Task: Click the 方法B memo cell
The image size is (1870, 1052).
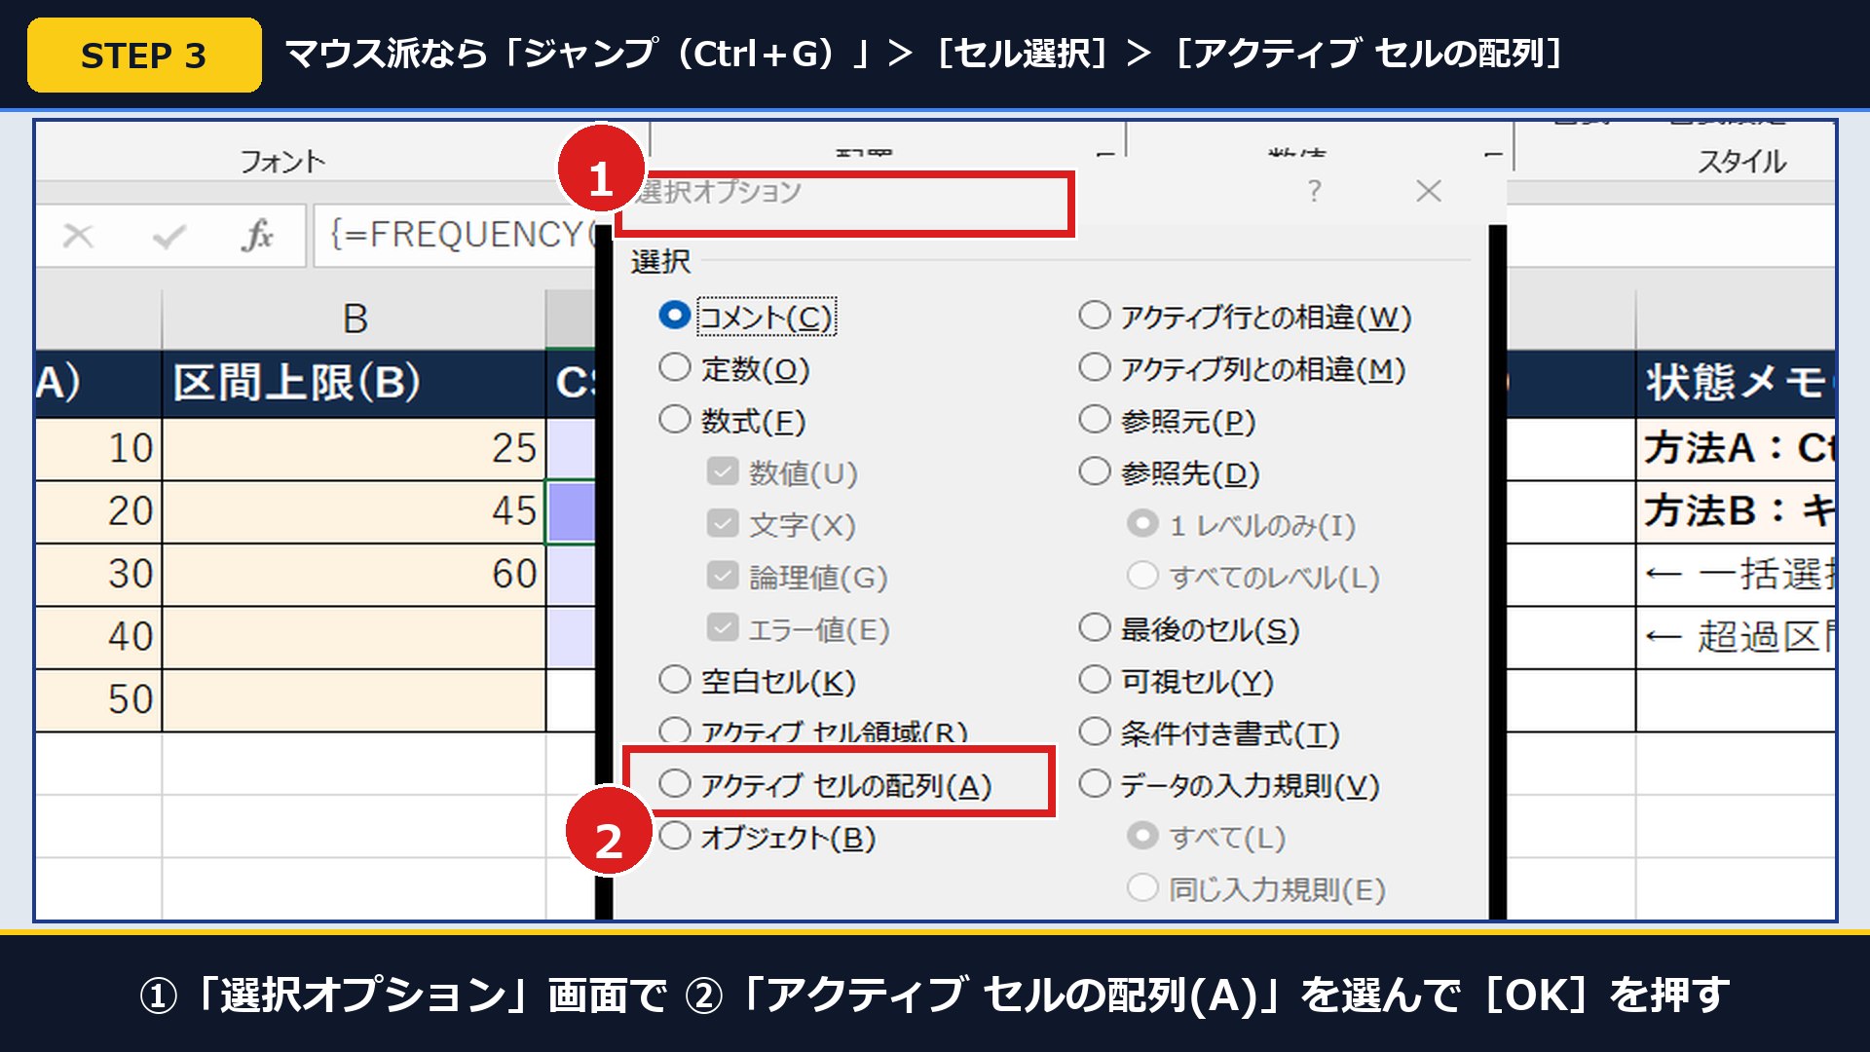Action: (1736, 511)
